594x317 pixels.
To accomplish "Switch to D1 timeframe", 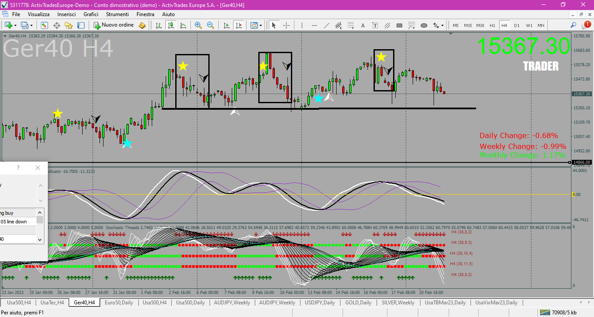I will pyautogui.click(x=517, y=25).
